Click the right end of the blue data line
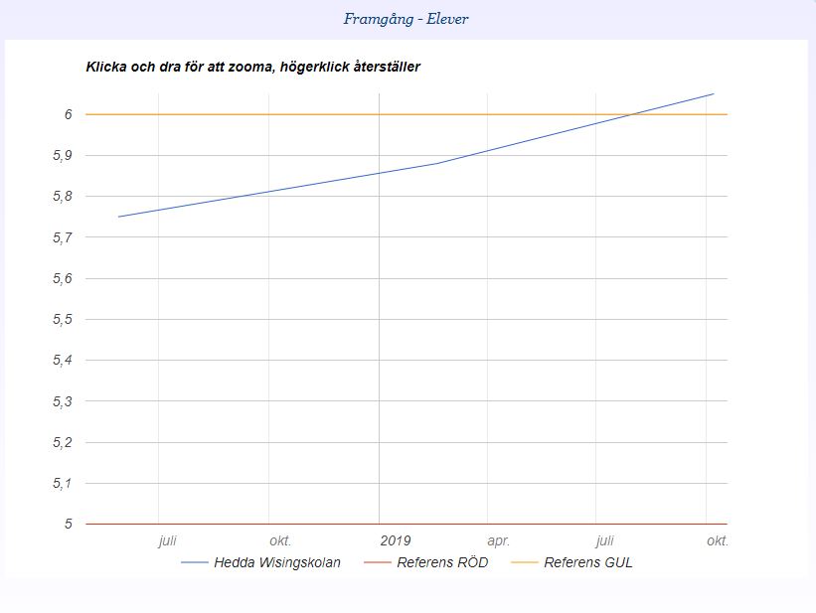Viewport: 816px width, 613px height. 714,94
